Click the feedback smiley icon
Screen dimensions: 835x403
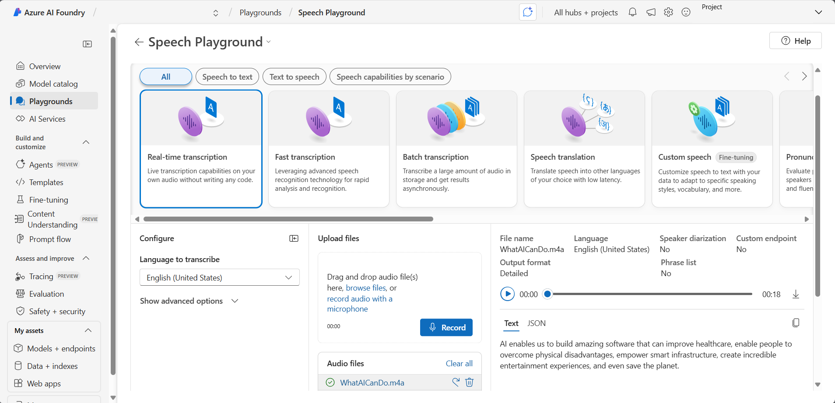(686, 12)
